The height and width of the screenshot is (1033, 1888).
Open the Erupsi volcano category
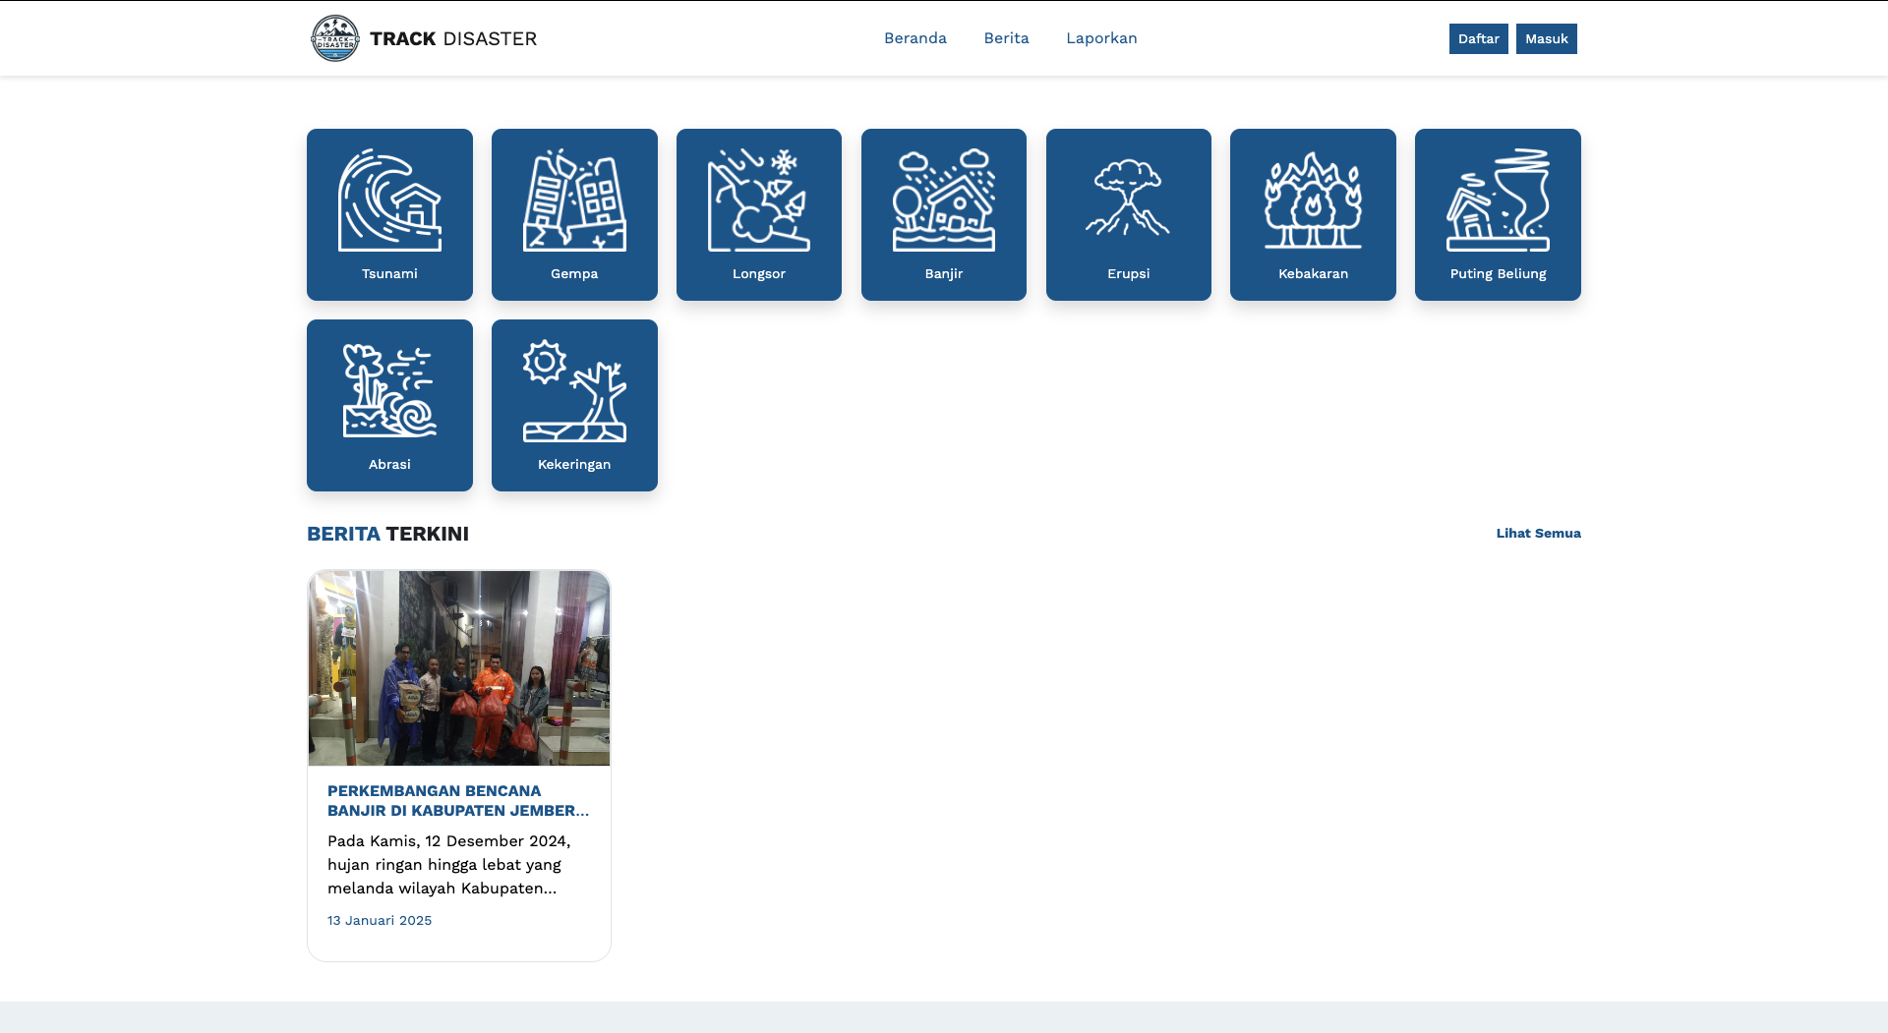click(1128, 201)
